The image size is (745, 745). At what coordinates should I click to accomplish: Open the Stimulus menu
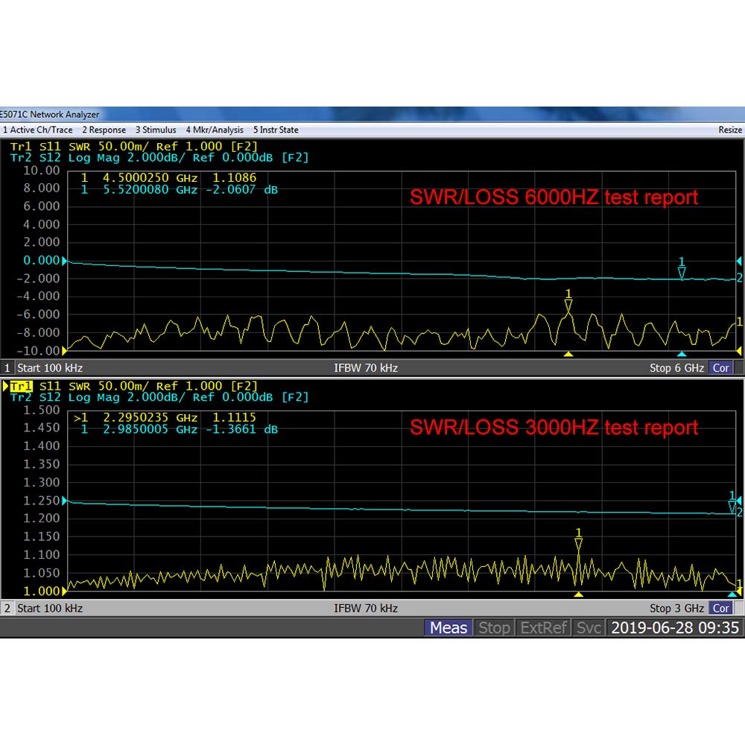click(x=156, y=130)
